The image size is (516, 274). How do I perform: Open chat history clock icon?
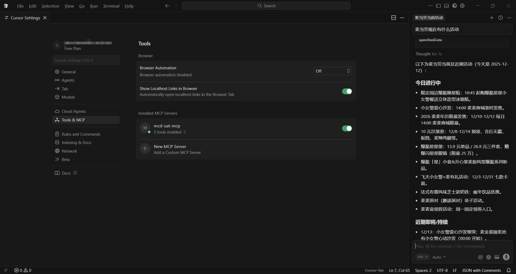[500, 18]
